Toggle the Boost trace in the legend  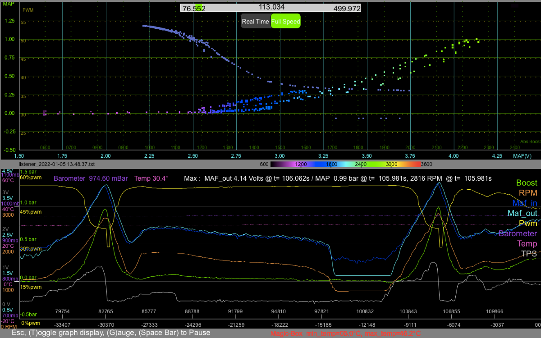pyautogui.click(x=527, y=183)
